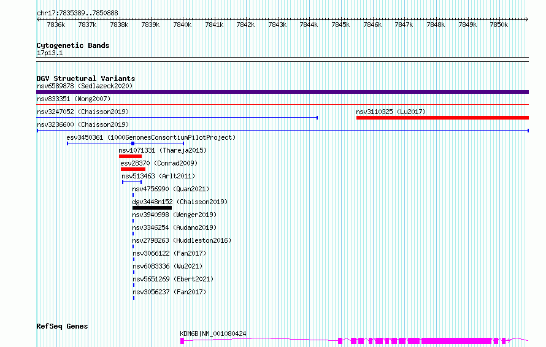Image resolution: width=546 pixels, height=347 pixels.
Task: Click the 7843k ruler tick label
Action: (x=277, y=25)
